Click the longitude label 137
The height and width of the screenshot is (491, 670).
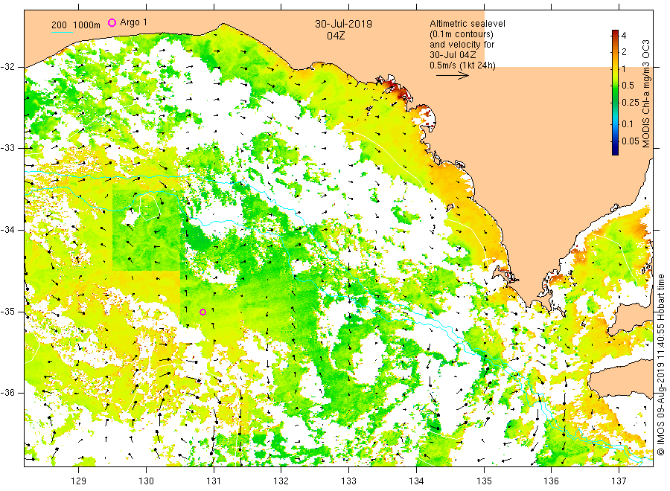click(619, 481)
